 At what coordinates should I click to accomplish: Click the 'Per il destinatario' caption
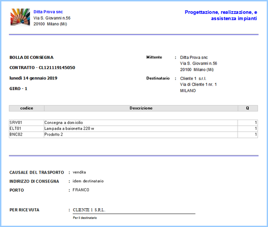[85, 218]
